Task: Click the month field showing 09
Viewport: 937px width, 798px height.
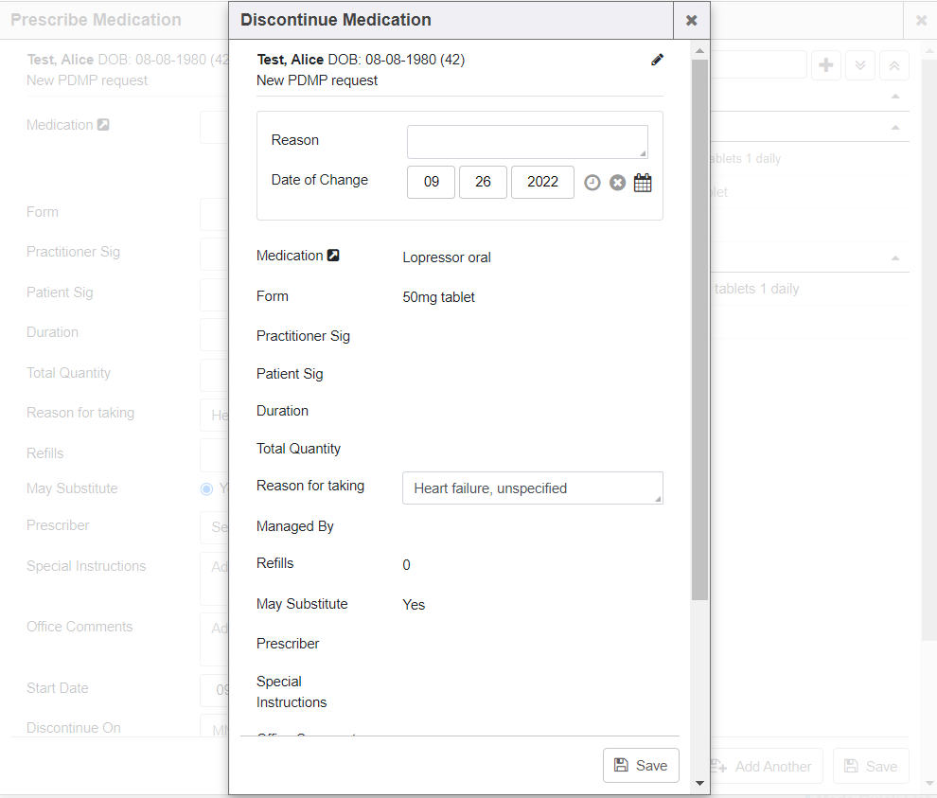Action: click(x=431, y=182)
